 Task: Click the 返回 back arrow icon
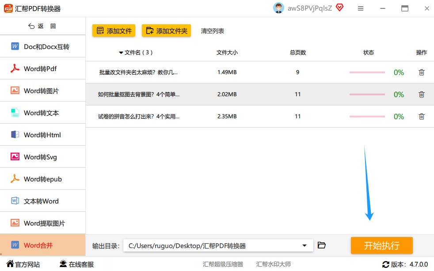pos(31,26)
